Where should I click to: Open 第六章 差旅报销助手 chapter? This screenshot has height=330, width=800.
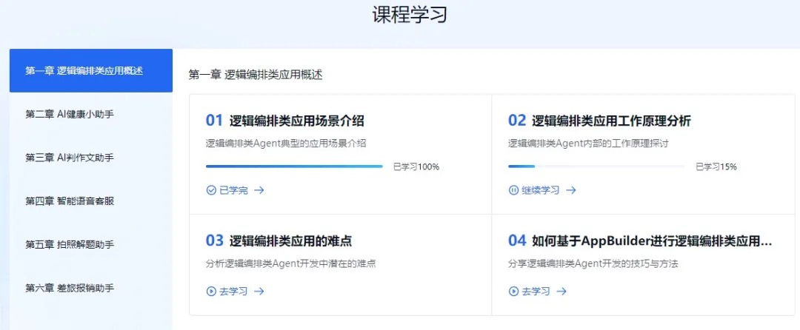coord(70,287)
